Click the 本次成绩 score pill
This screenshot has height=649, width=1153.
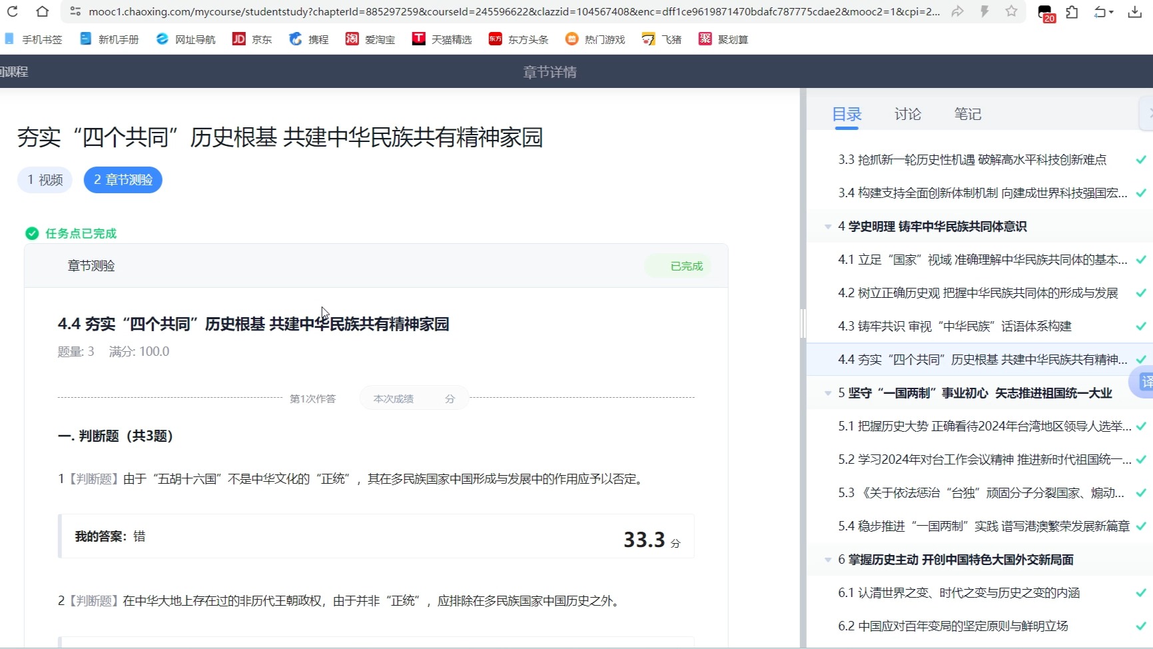pyautogui.click(x=414, y=398)
